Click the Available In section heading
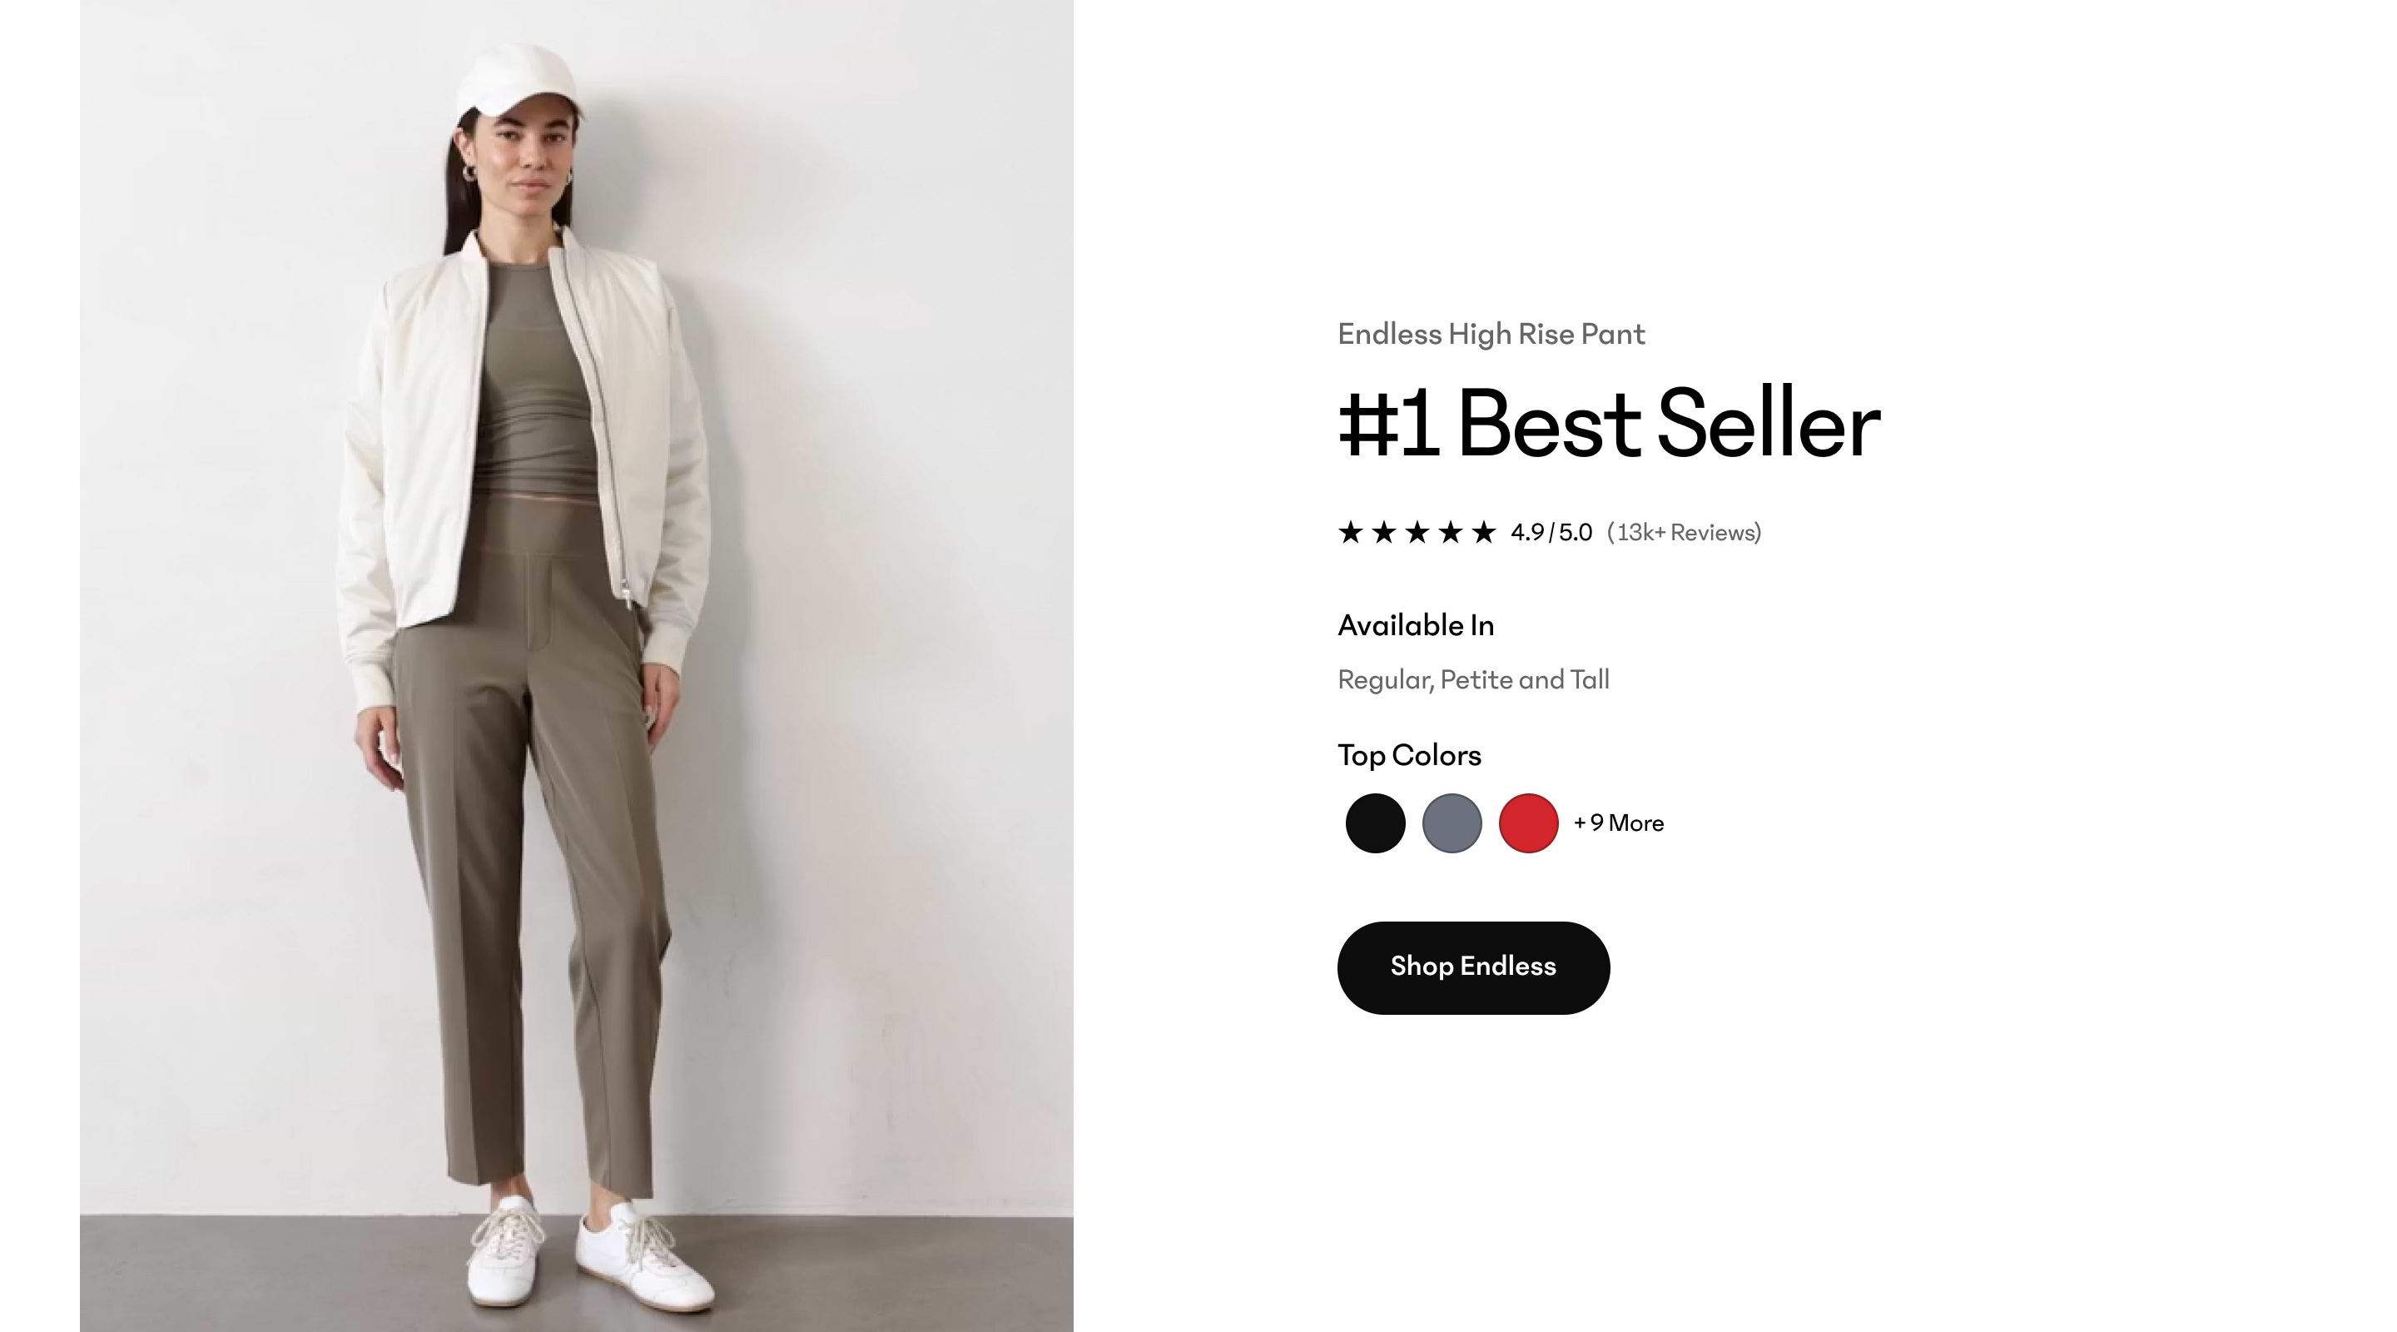The image size is (2397, 1332). pos(1415,624)
